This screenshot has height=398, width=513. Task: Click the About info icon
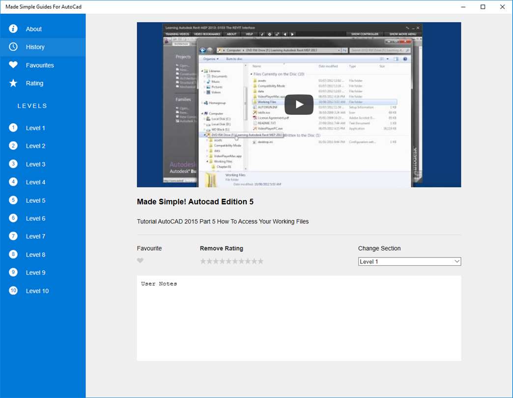tap(13, 29)
